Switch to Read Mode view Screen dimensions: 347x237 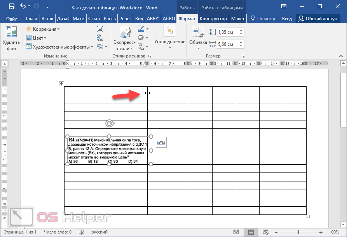(x=236, y=232)
